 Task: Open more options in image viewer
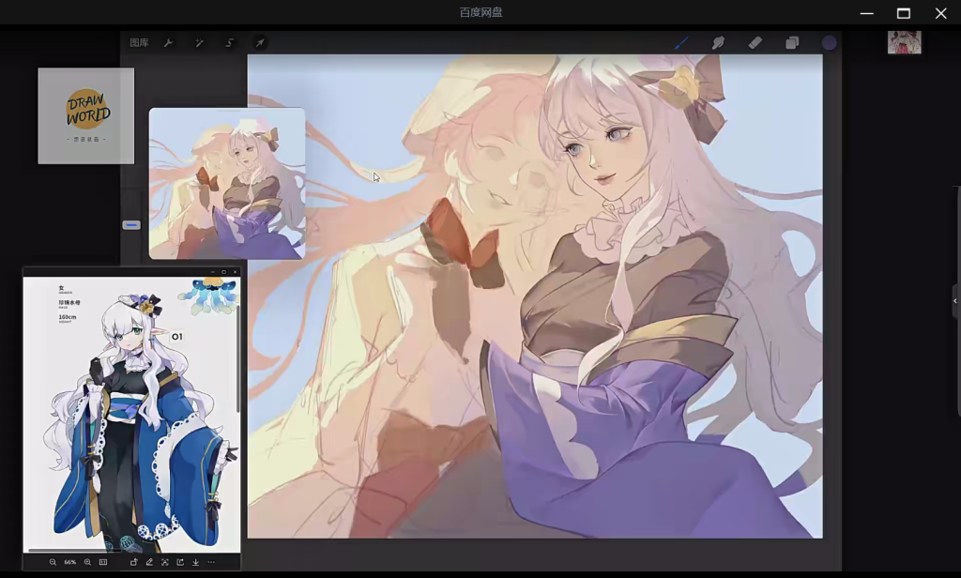[x=211, y=562]
